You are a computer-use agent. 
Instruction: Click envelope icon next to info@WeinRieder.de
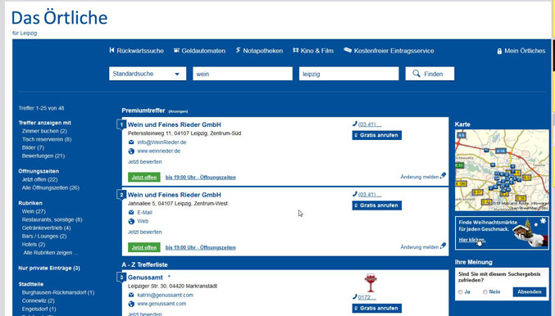[131, 142]
